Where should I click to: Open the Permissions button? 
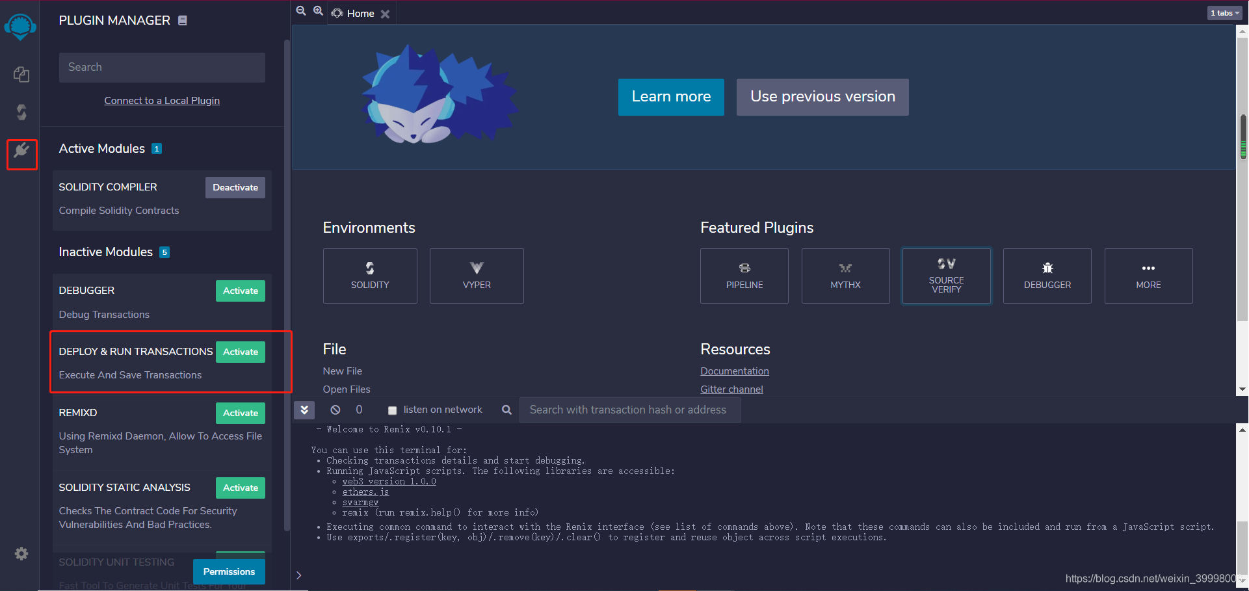pyautogui.click(x=229, y=571)
